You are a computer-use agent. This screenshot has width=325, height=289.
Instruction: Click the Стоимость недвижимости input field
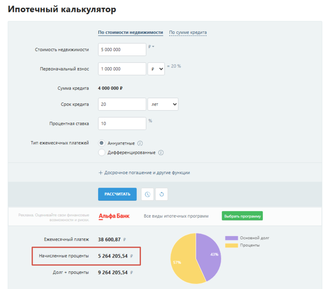122,49
